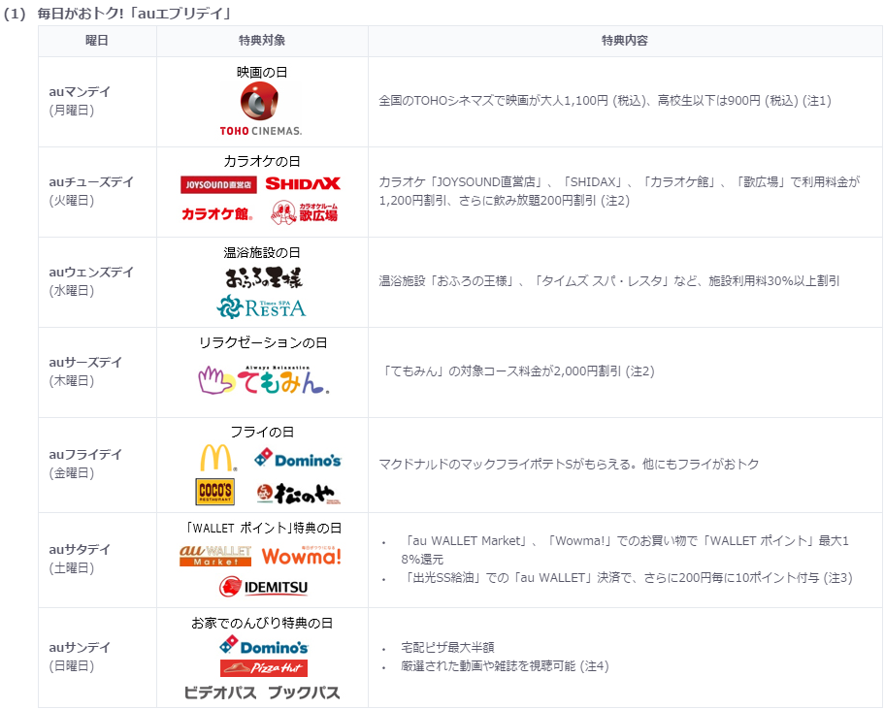885x709 pixels.
Task: Click the Domino's logo in フライの日 row
Action: click(298, 459)
